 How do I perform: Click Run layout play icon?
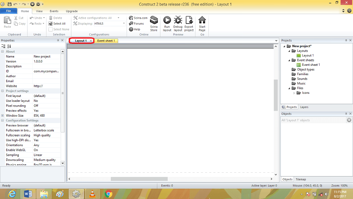tap(167, 20)
